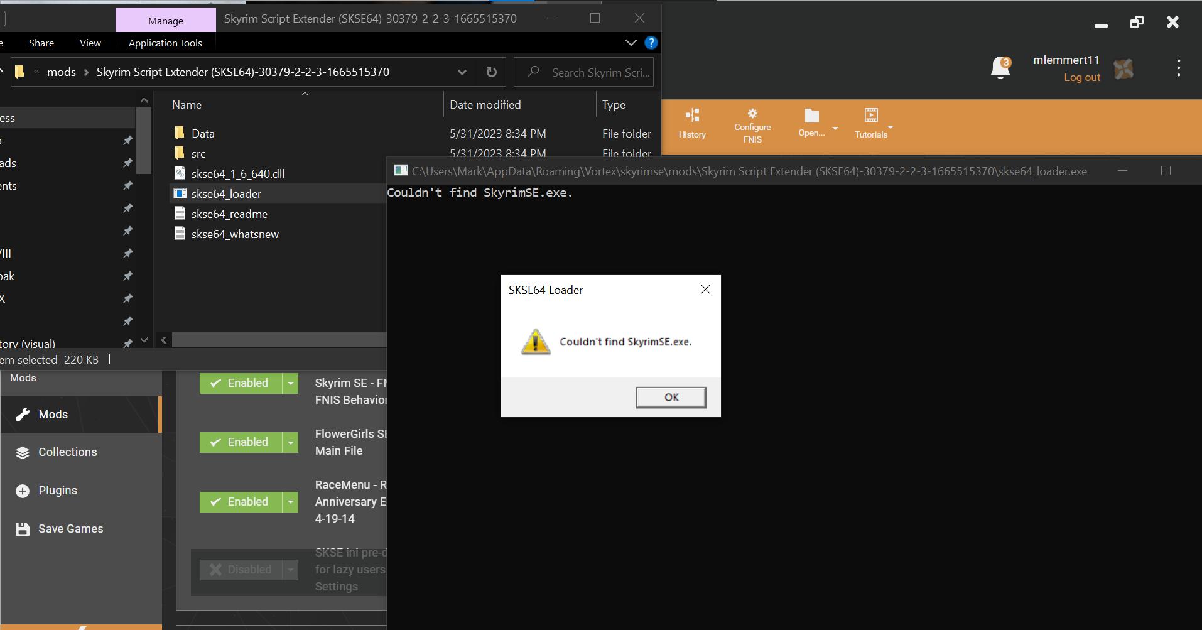Click the floppy disk Save Games icon

click(x=23, y=529)
